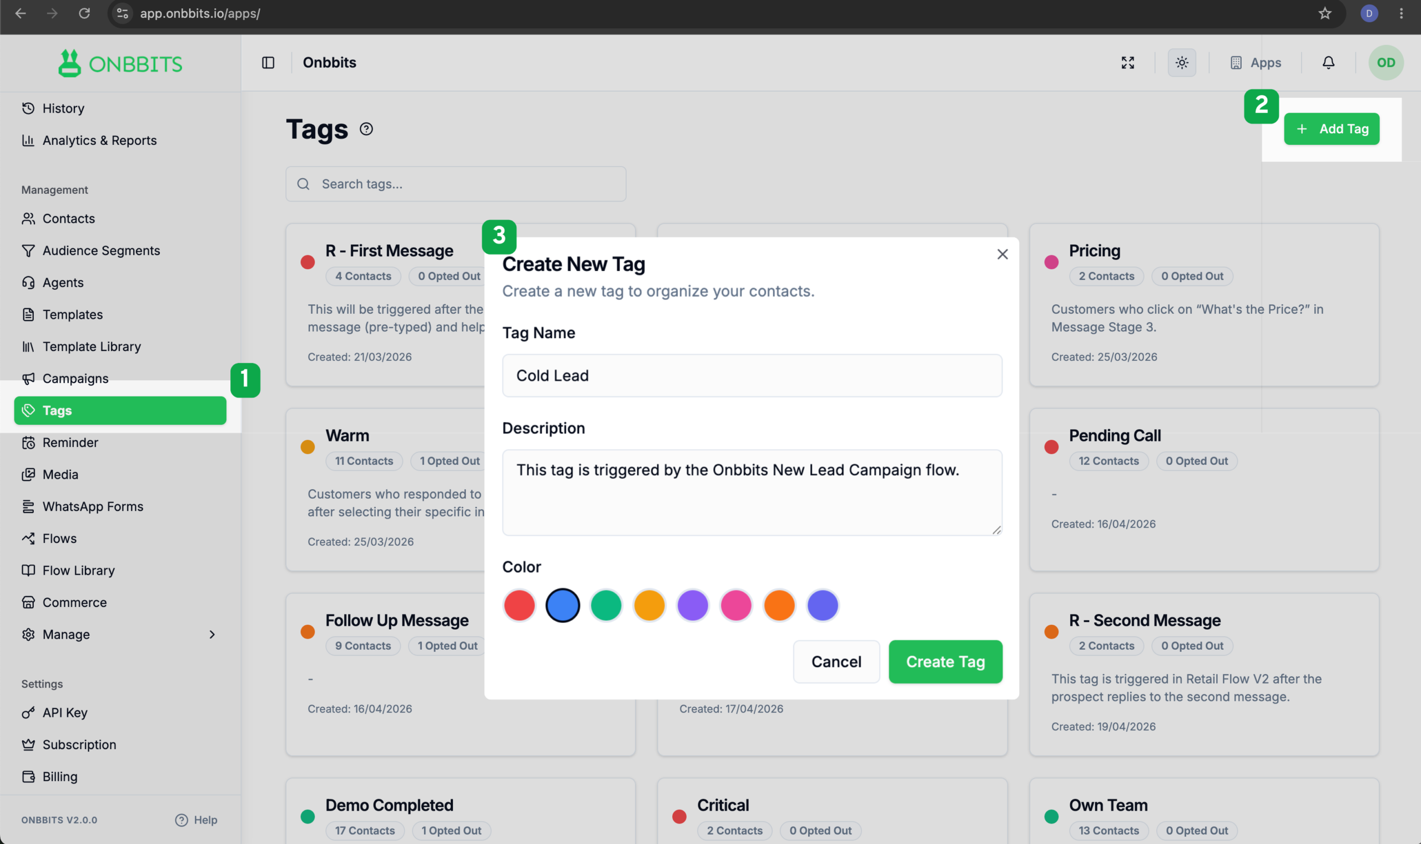Open Agents in the sidebar
This screenshot has width=1421, height=844.
click(x=120, y=283)
